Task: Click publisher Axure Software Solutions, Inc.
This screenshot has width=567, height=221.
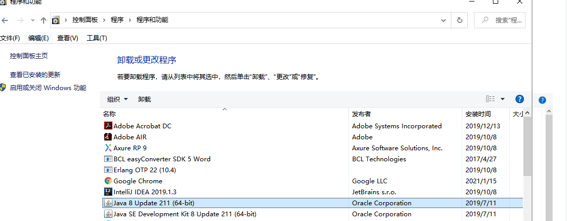Action: [397, 148]
